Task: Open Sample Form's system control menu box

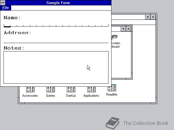Action: [x=3, y=3]
